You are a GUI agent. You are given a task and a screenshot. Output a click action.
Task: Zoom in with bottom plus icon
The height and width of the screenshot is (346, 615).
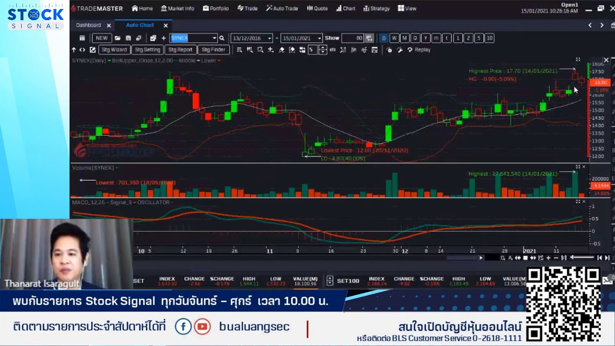click(x=548, y=258)
